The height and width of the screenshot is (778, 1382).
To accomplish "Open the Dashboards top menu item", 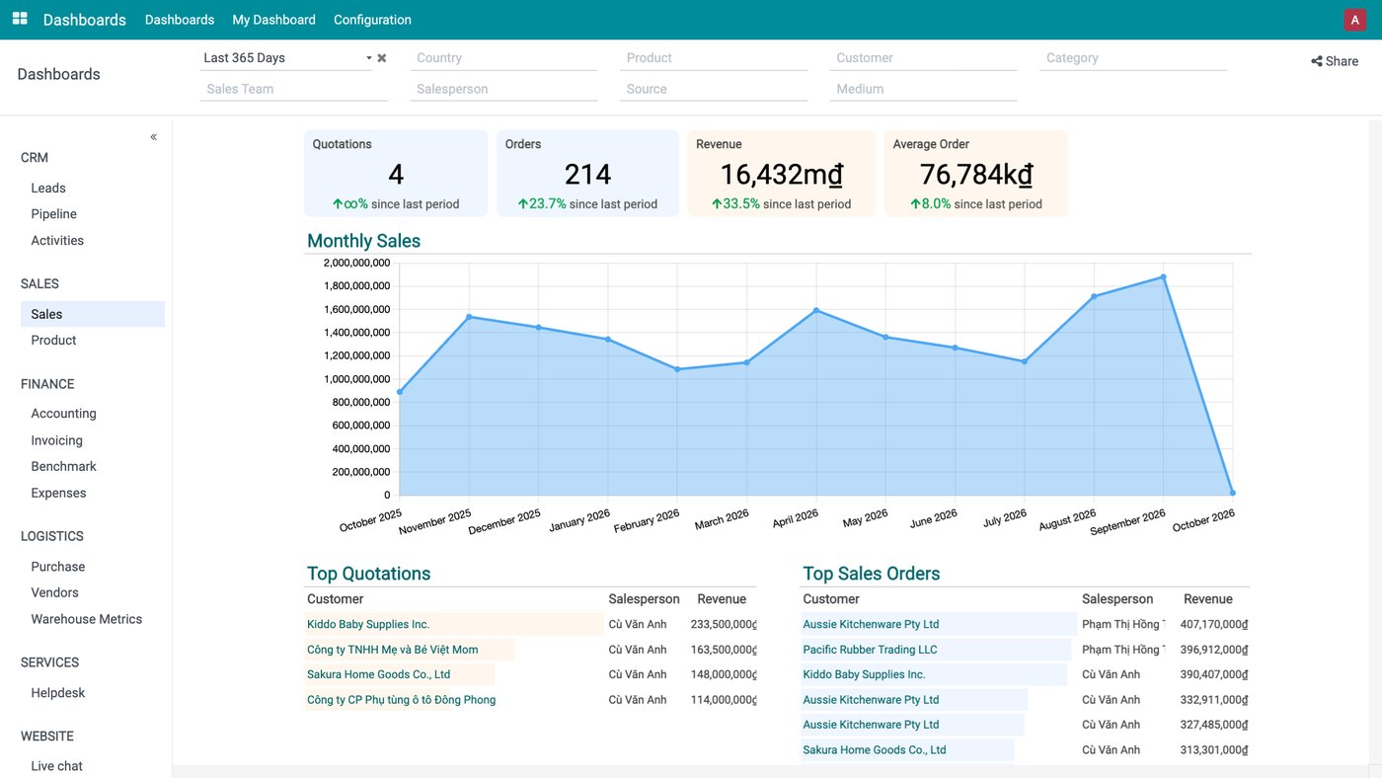I will (180, 20).
